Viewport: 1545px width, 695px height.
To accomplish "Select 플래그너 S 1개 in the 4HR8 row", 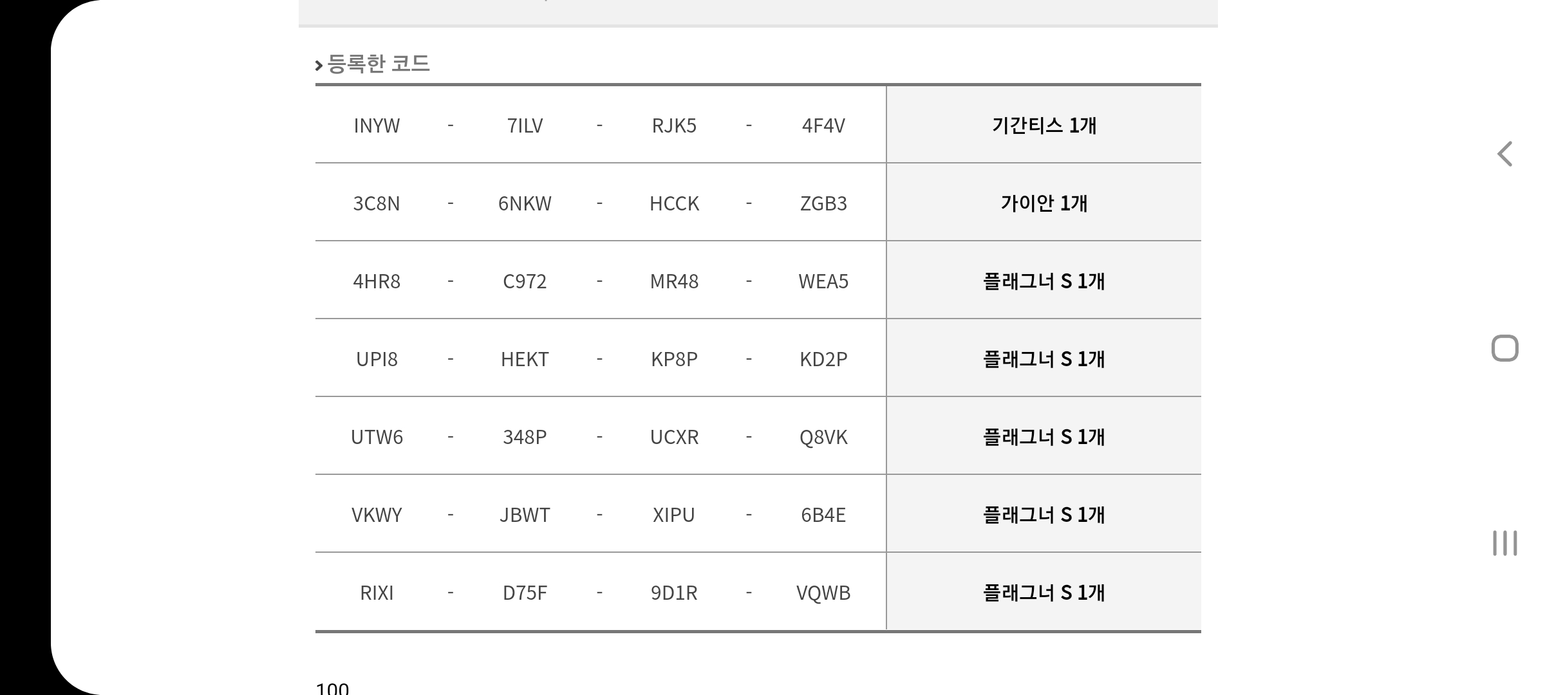I will point(1044,281).
